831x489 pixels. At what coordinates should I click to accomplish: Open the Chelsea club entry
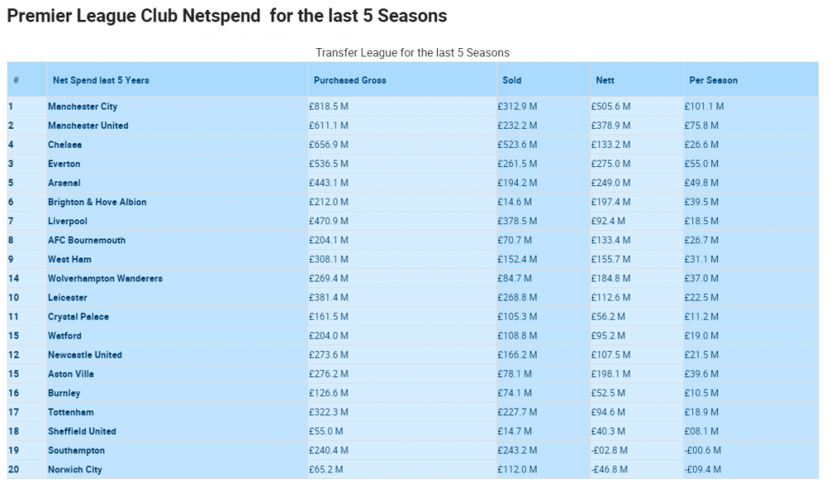(65, 144)
